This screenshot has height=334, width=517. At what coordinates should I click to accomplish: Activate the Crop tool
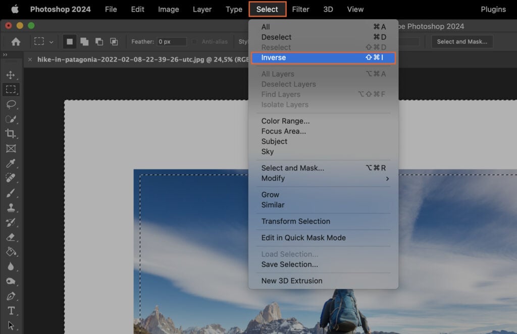[x=12, y=134]
